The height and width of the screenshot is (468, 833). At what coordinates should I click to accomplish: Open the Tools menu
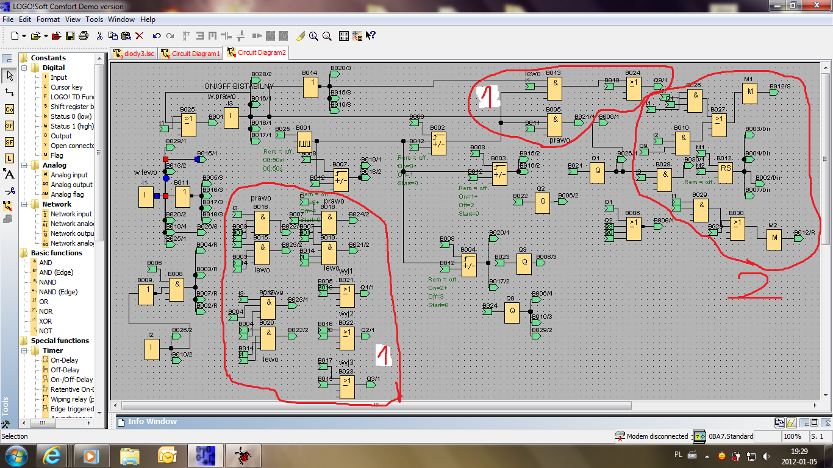(95, 19)
